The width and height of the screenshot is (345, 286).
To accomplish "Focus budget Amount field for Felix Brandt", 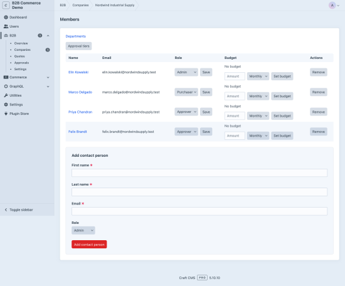I will pos(235,135).
